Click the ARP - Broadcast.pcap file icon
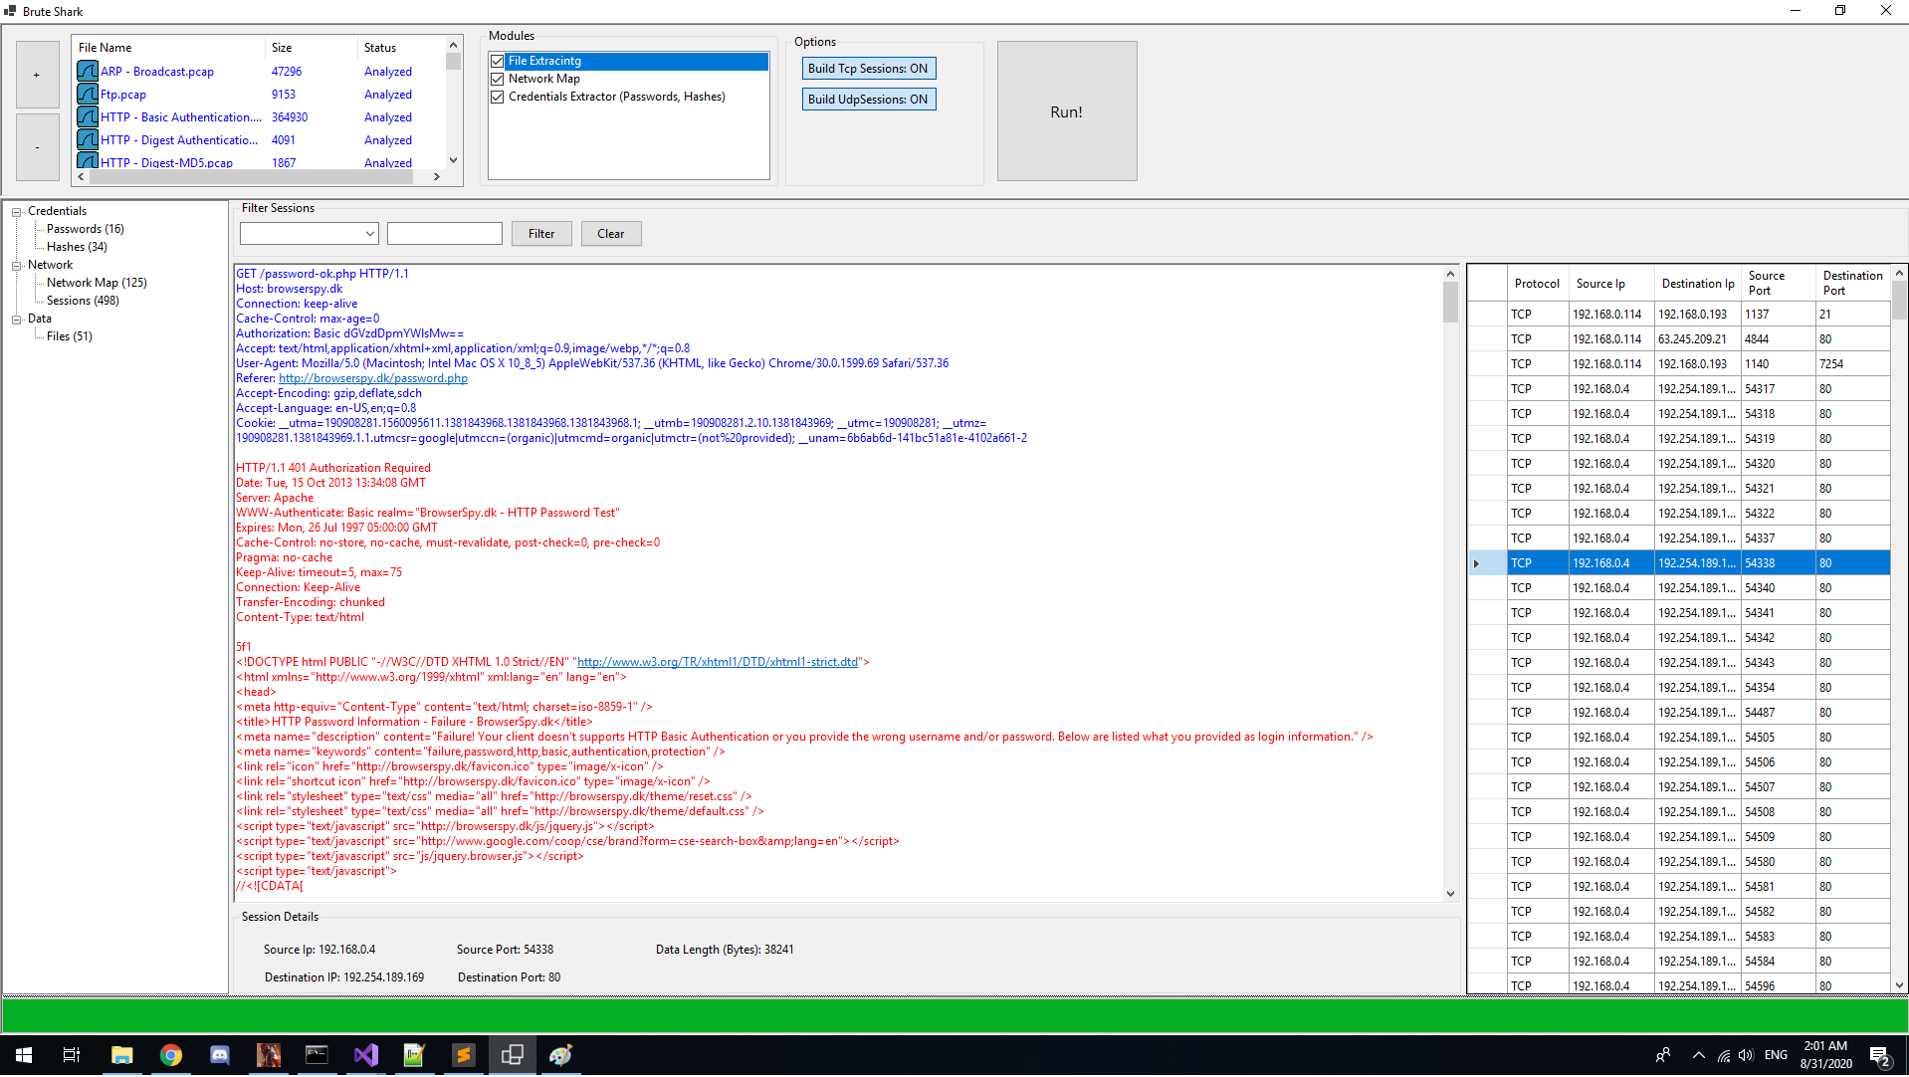The width and height of the screenshot is (1909, 1077). (88, 72)
